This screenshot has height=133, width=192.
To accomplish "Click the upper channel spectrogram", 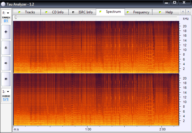I will [96, 47].
